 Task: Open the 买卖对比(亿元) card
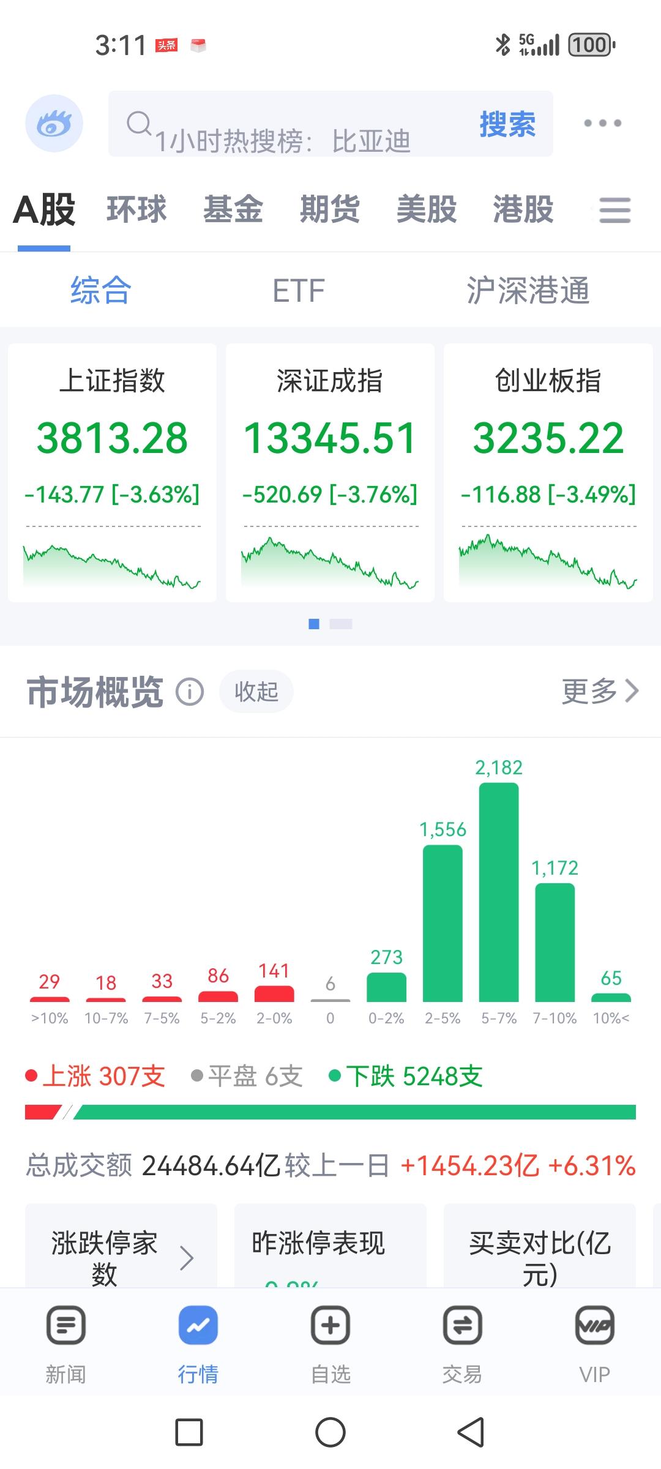[540, 1245]
